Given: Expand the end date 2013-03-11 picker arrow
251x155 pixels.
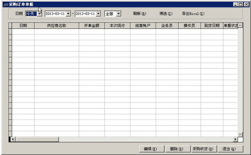Looking at the screenshot, I should [98, 14].
